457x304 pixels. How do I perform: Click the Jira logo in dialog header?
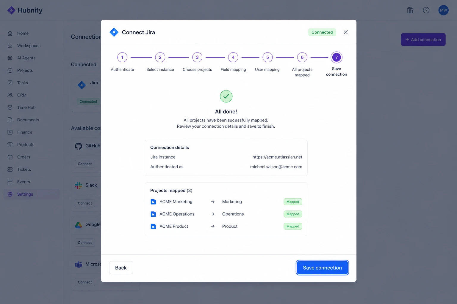point(114,32)
